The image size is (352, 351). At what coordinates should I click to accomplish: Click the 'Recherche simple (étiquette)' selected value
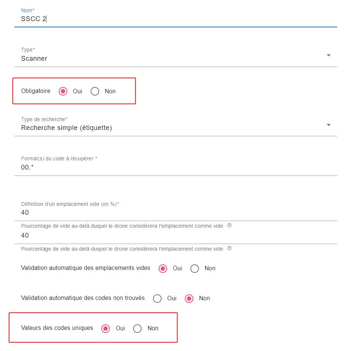67,128
